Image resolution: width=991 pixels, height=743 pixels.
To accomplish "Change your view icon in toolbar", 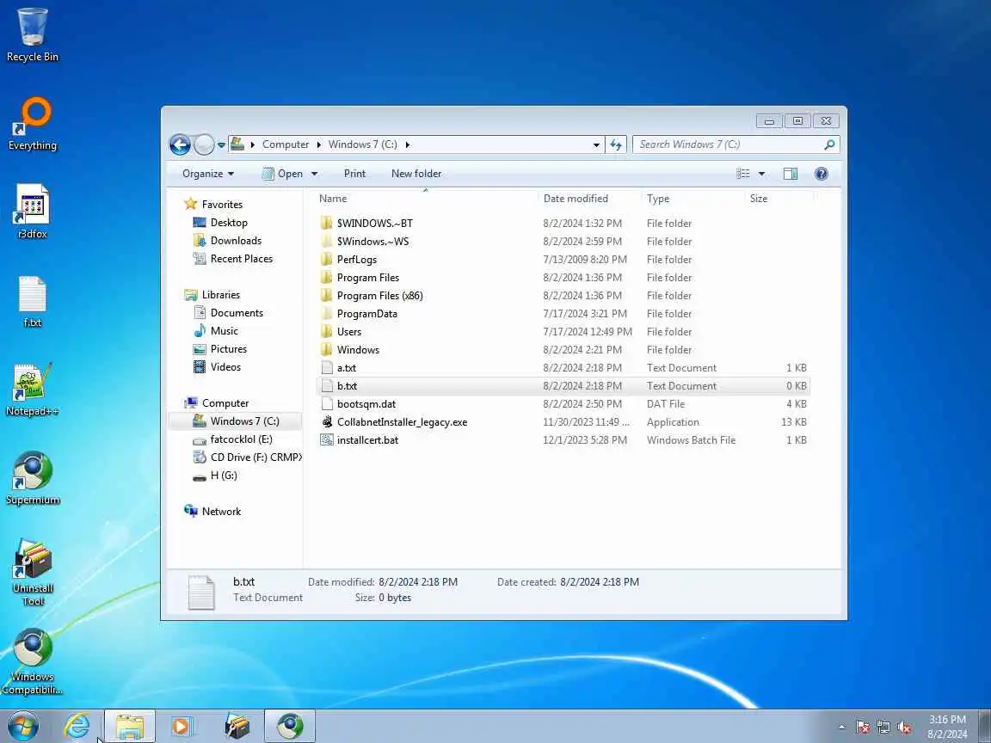I will [743, 174].
